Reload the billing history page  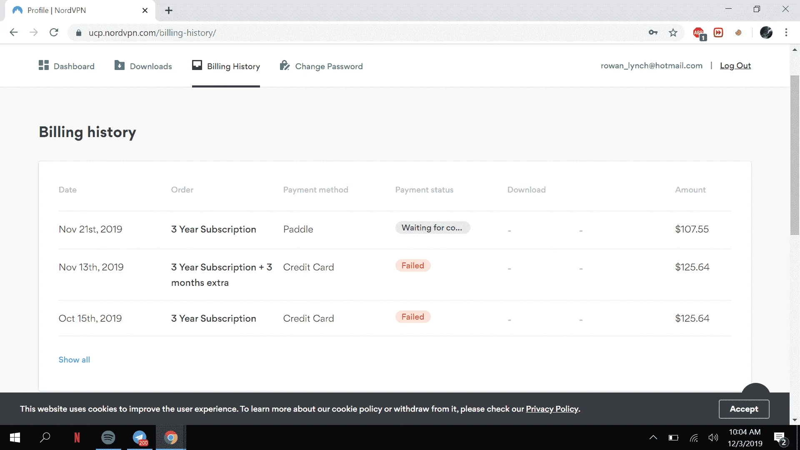54,32
